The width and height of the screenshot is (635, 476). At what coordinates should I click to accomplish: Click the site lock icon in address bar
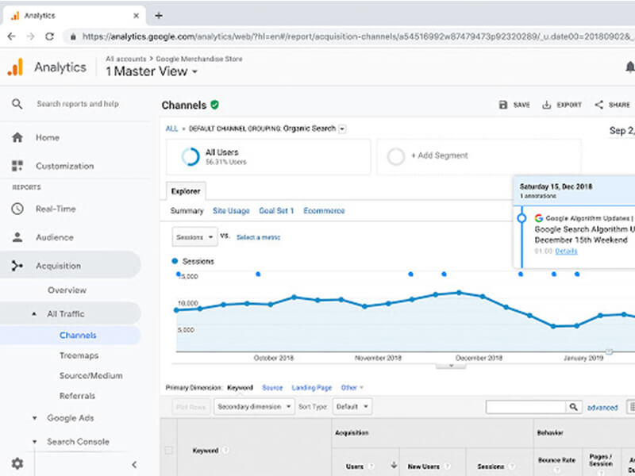pos(73,36)
